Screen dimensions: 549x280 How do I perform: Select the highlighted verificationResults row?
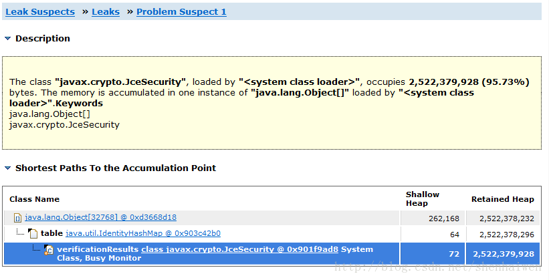tap(271, 254)
